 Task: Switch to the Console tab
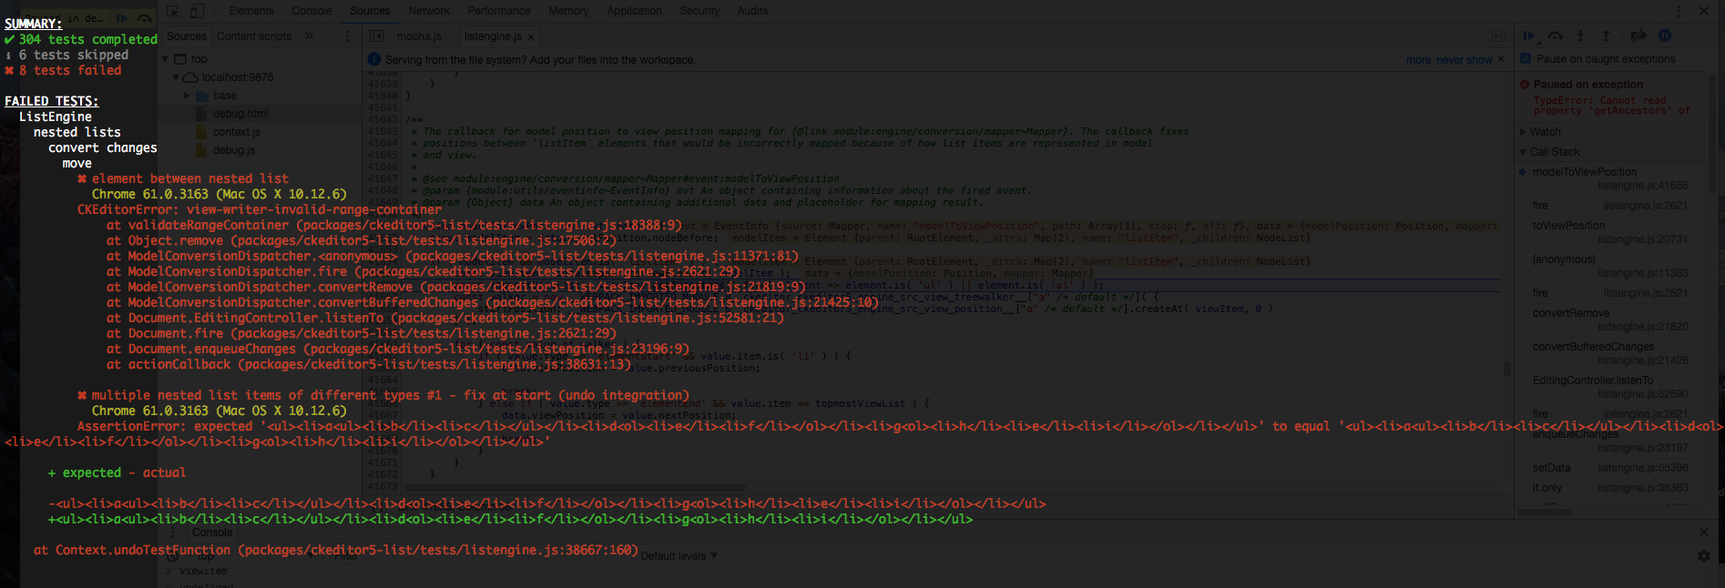point(311,11)
